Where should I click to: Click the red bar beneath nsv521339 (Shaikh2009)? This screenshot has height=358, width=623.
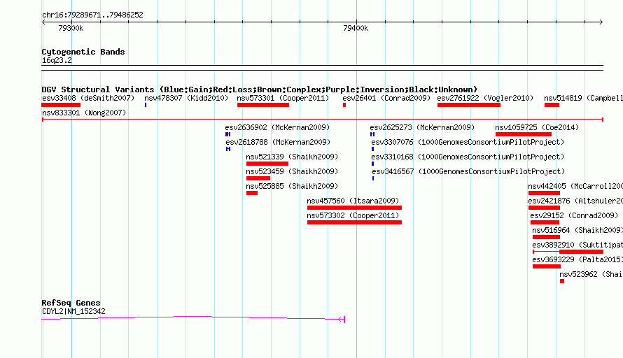[x=267, y=164]
